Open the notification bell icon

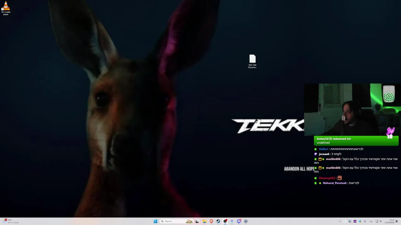pyautogui.click(x=397, y=221)
